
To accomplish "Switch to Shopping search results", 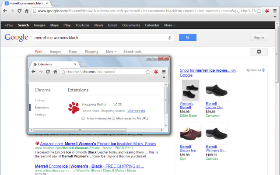I will pos(91,52).
